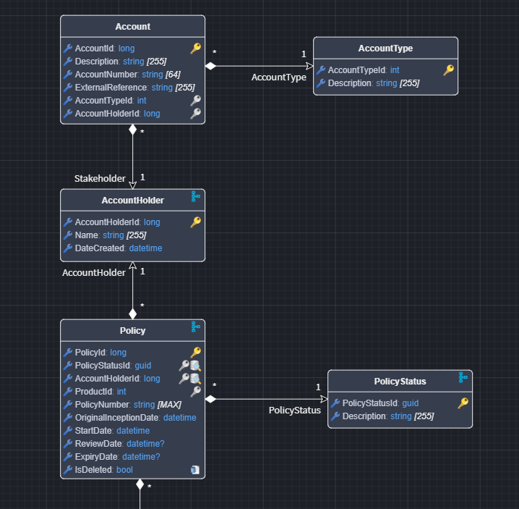Screen dimensions: 519x509
Task: Select the AccountHolderId long attribute in AccountHolder
Action: [118, 222]
